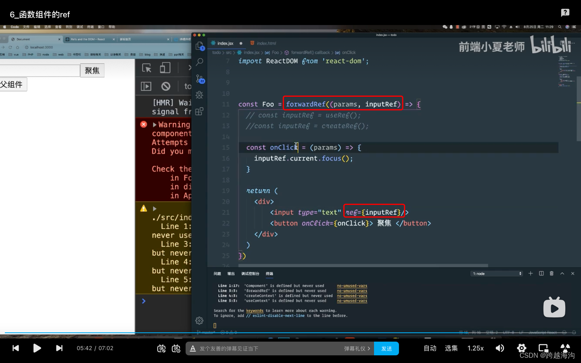Screen dimensions: 581x363
Task: Click no-unused-vars link for 'useContext'
Action: [352, 301]
